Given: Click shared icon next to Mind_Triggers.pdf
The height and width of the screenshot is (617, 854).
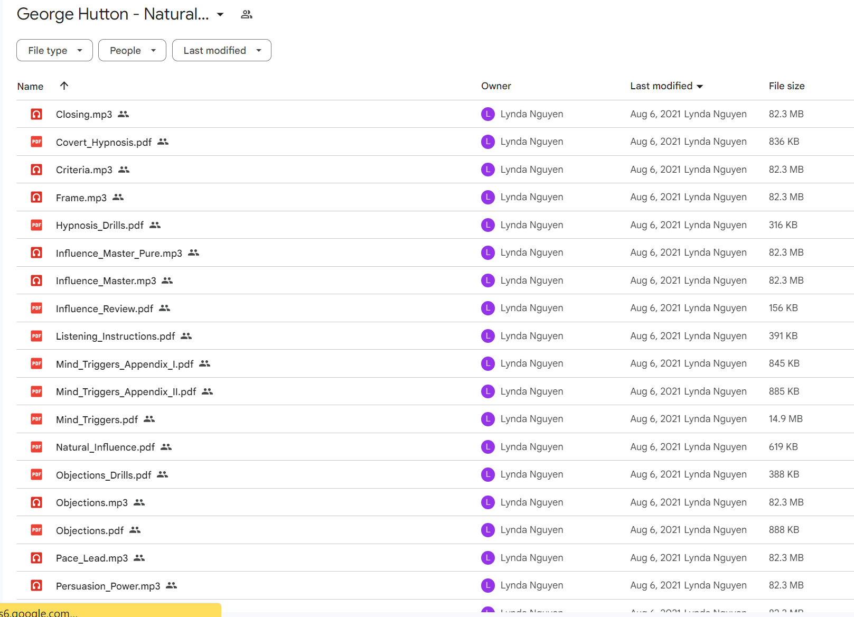Looking at the screenshot, I should click(149, 419).
